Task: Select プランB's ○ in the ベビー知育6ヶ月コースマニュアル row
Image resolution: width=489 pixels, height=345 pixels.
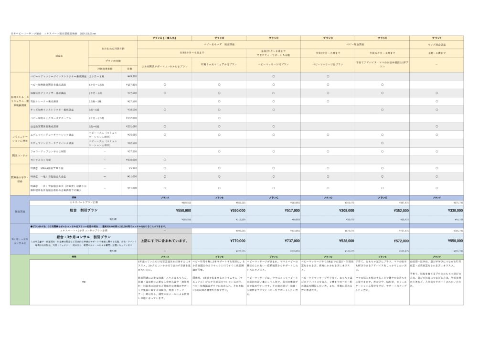Action: click(x=219, y=118)
